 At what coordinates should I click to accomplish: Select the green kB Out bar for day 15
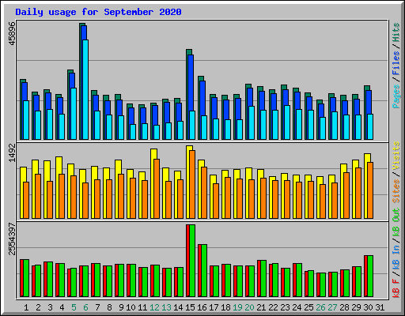[192, 261]
